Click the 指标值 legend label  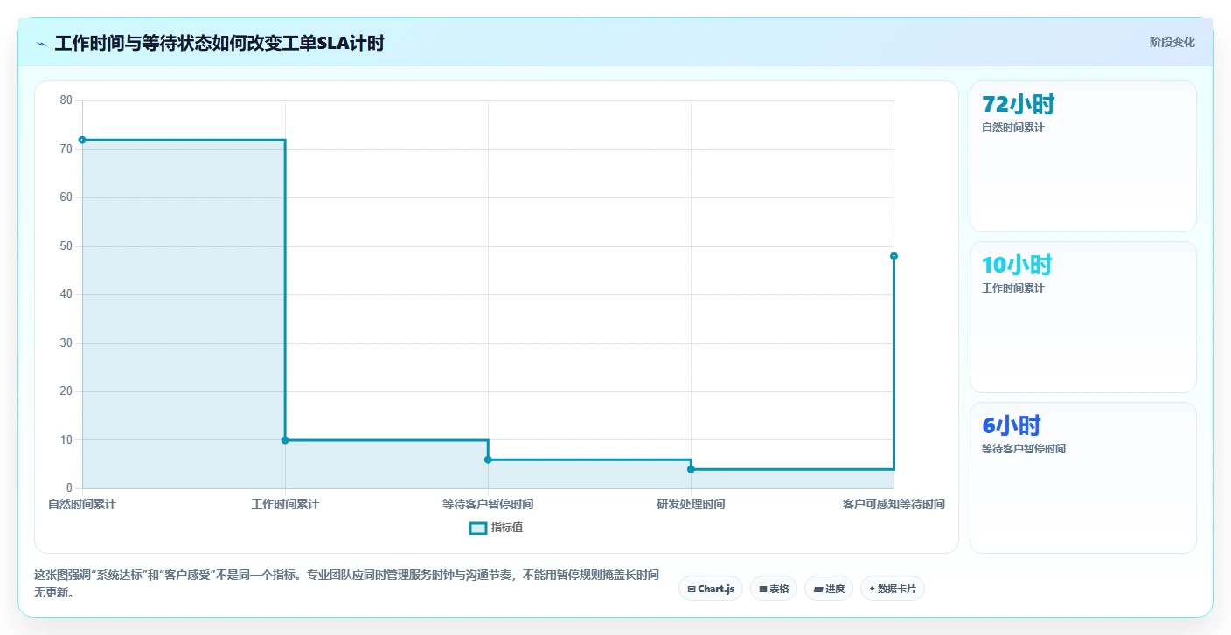click(507, 528)
